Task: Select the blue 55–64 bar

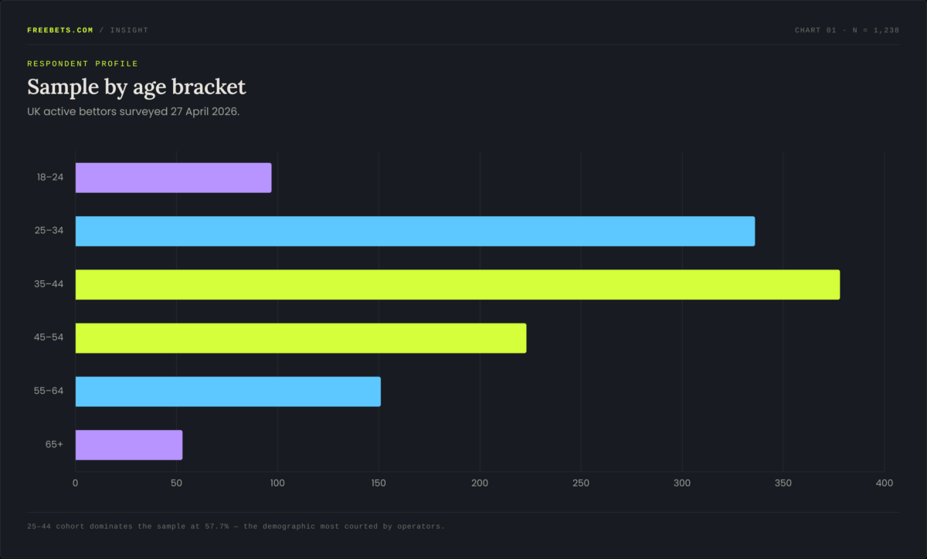Action: [228, 391]
